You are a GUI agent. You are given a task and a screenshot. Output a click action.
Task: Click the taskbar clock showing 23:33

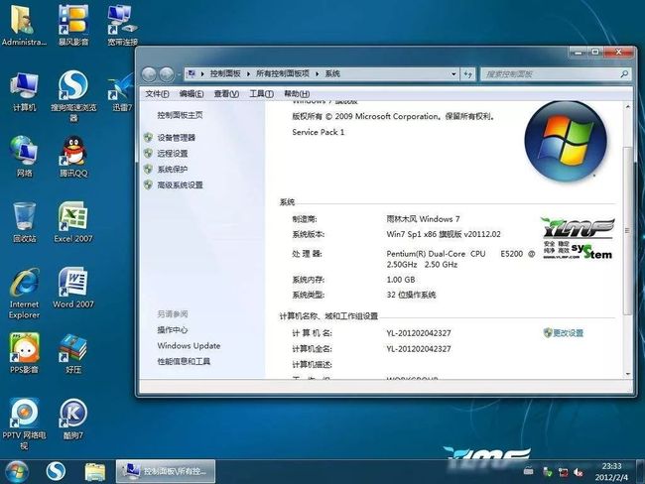(611, 472)
